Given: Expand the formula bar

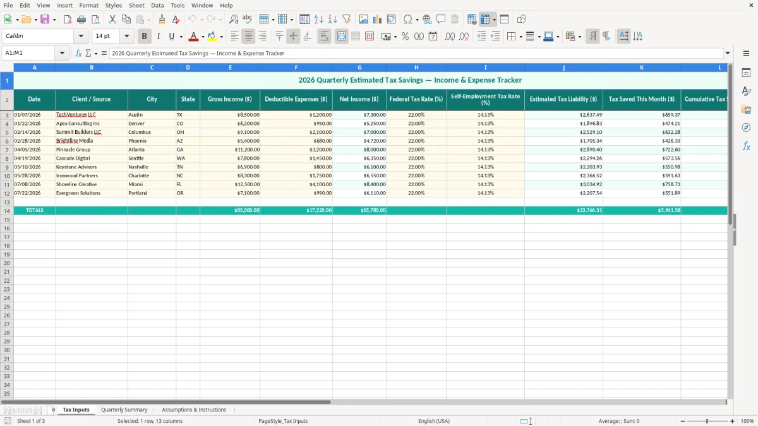Looking at the screenshot, I should (x=728, y=54).
